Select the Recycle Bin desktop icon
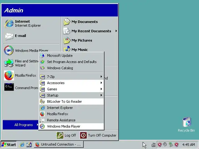The image size is (199, 149). [x=186, y=125]
